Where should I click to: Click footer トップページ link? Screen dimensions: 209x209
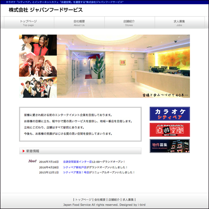(x=83, y=200)
